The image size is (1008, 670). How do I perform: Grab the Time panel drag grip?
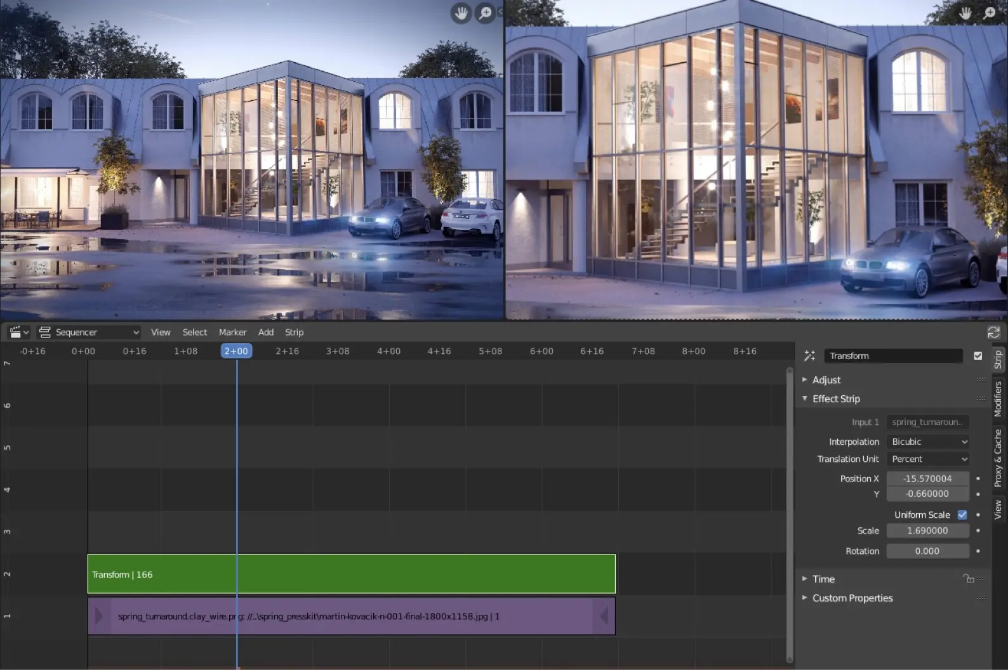tap(981, 579)
